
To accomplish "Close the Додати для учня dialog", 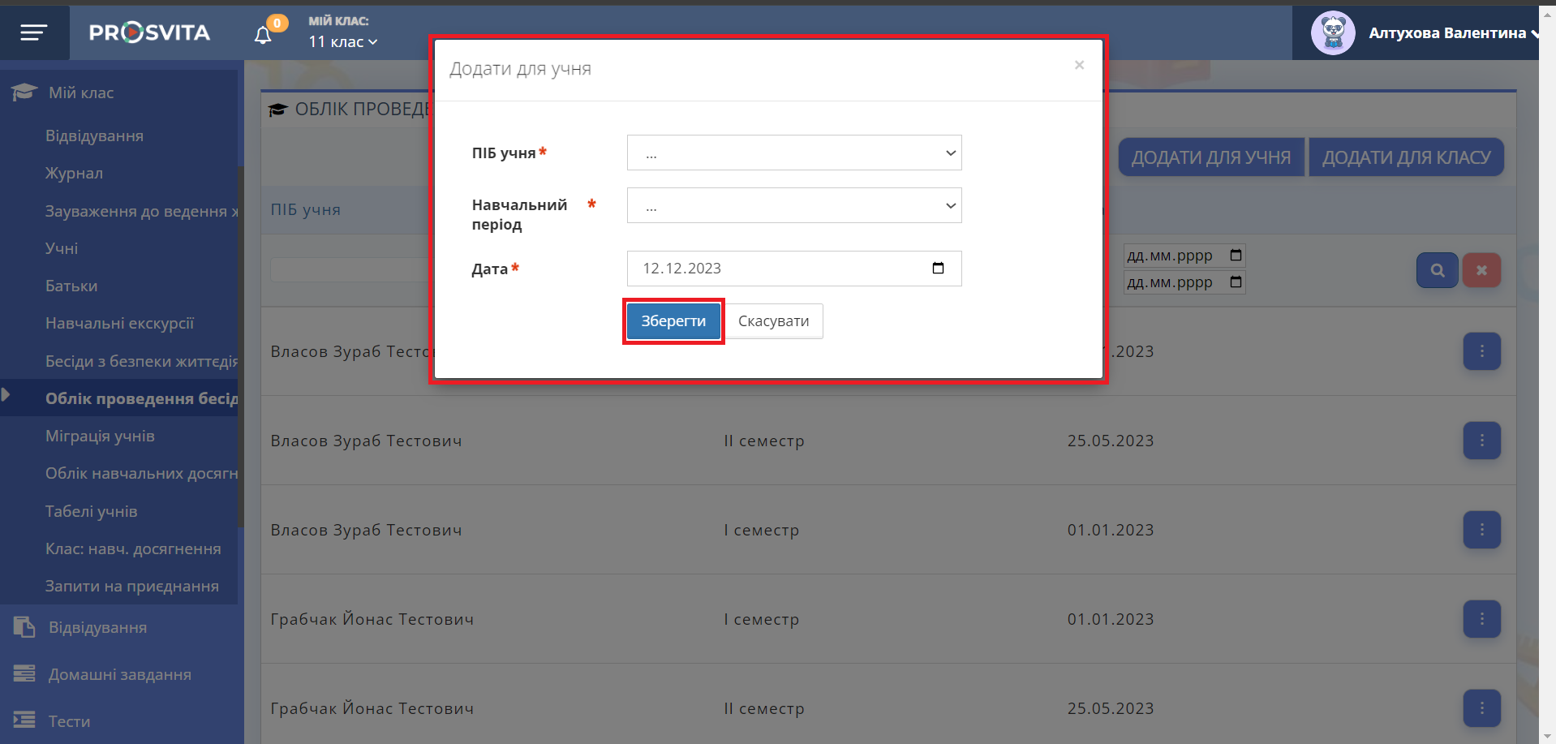I will [x=1079, y=65].
